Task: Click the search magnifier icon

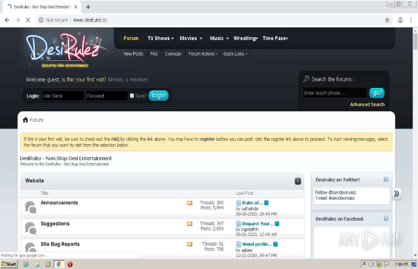Action: pyautogui.click(x=306, y=79)
